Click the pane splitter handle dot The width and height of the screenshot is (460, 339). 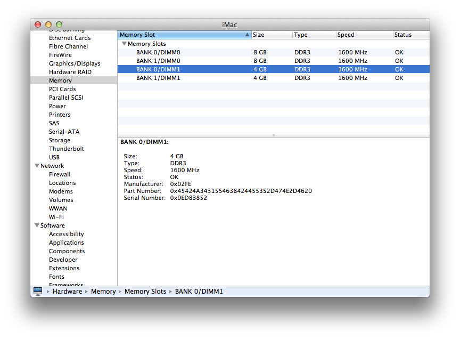pos(274,135)
